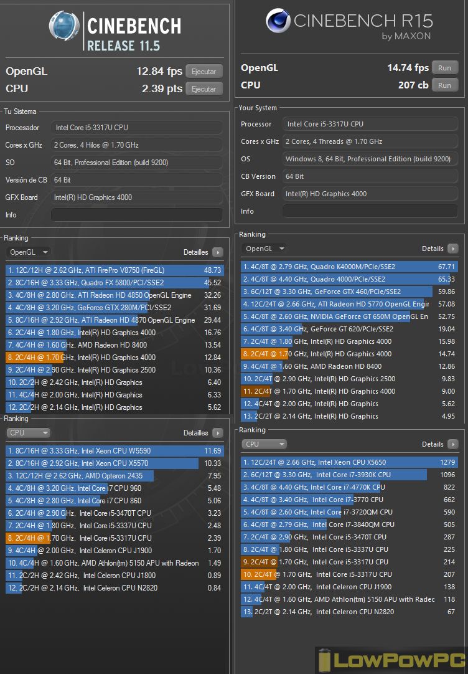The height and width of the screenshot is (674, 468).
Task: Select the Intel Core i7-3840QM row
Action: click(x=350, y=525)
